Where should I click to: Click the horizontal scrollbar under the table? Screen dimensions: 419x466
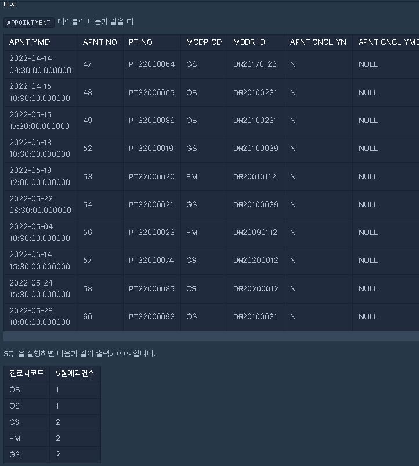coord(211,337)
